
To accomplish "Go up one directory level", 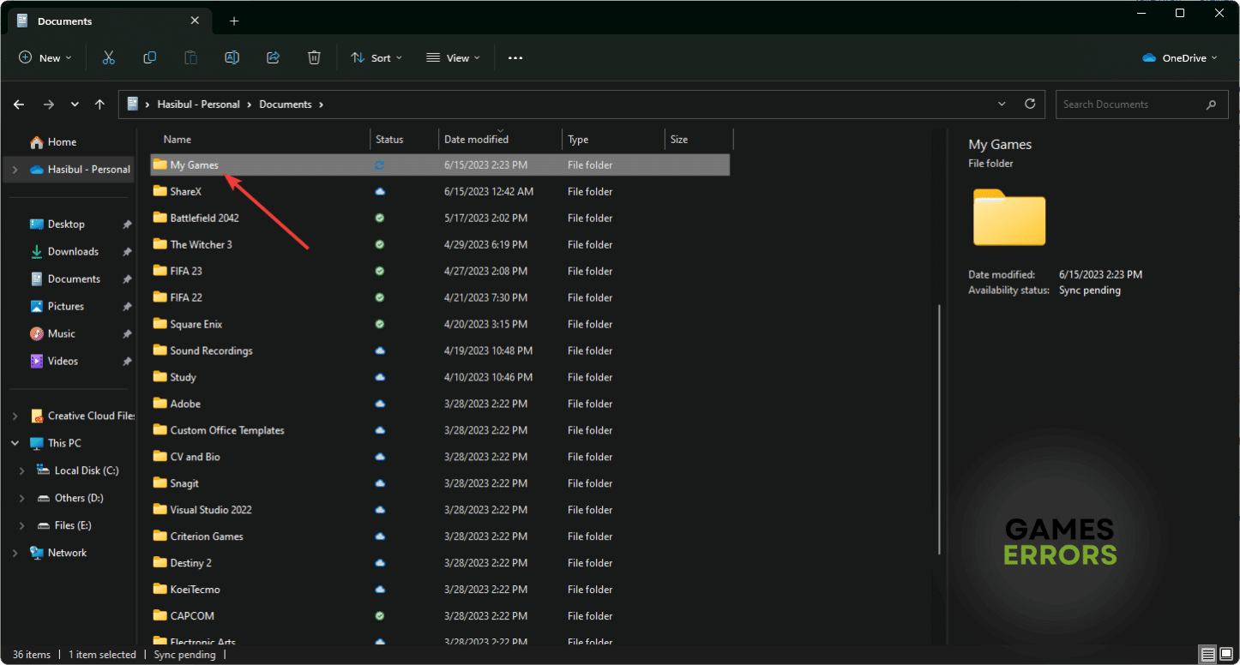I will (99, 104).
